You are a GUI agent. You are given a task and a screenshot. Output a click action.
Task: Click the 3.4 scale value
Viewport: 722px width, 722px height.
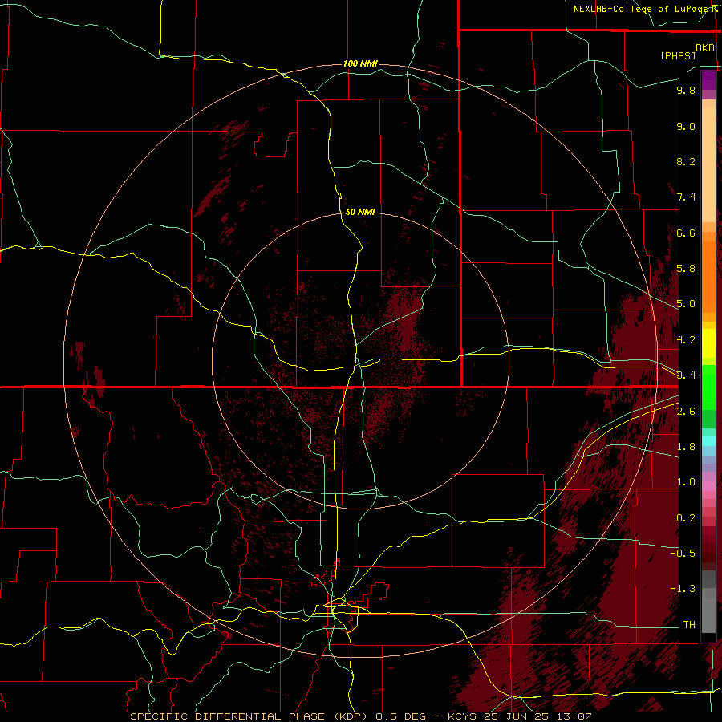click(686, 375)
